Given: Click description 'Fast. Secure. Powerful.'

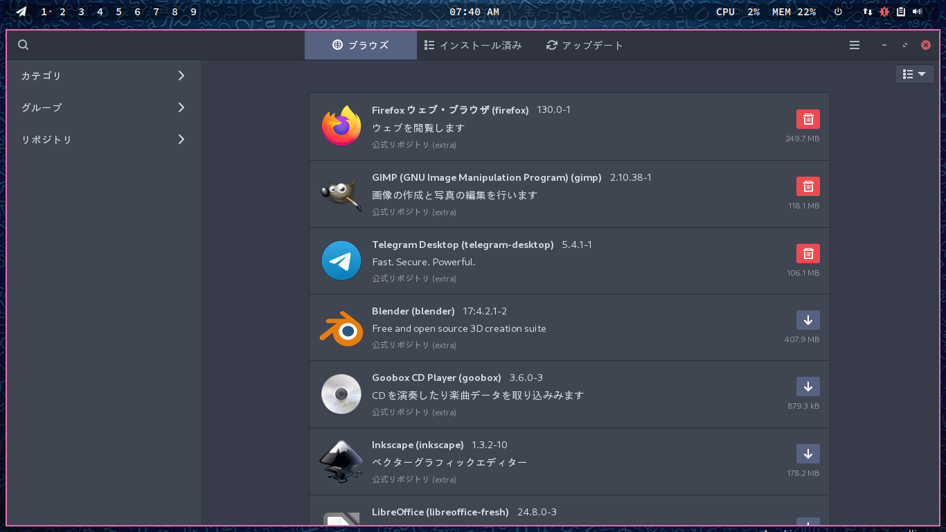Looking at the screenshot, I should coord(424,262).
